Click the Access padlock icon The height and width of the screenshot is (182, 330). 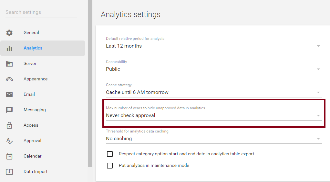click(x=9, y=125)
